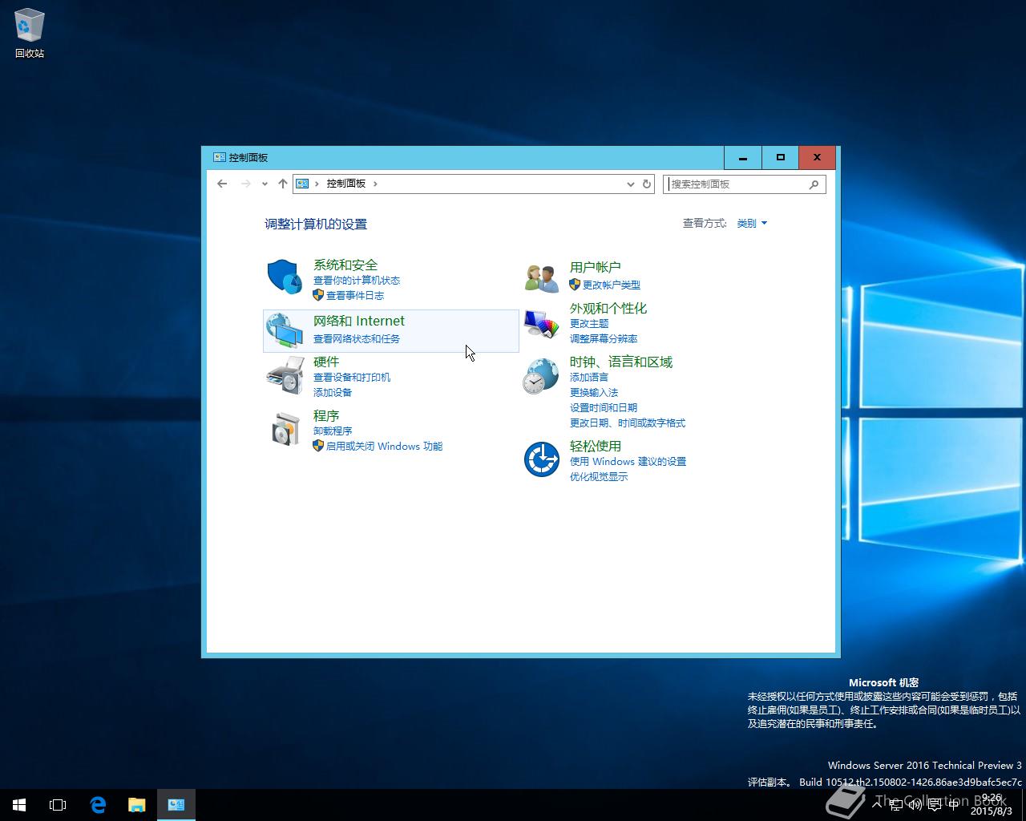Open the 用户帐户 people icon
This screenshot has height=821, width=1026.
tap(542, 279)
